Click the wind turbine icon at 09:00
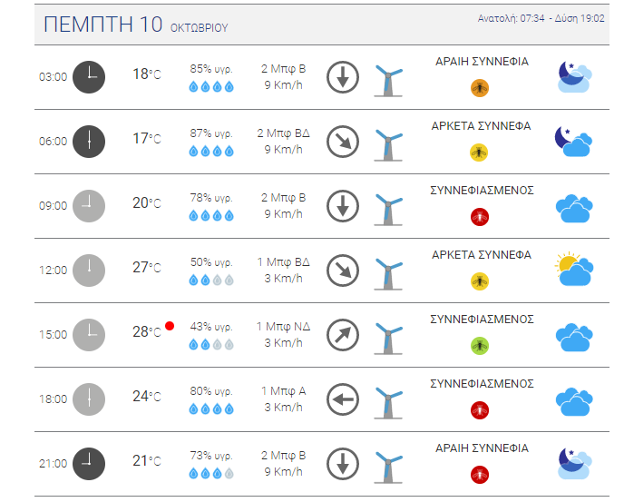Image resolution: width=624 pixels, height=502 pixels. [388, 210]
